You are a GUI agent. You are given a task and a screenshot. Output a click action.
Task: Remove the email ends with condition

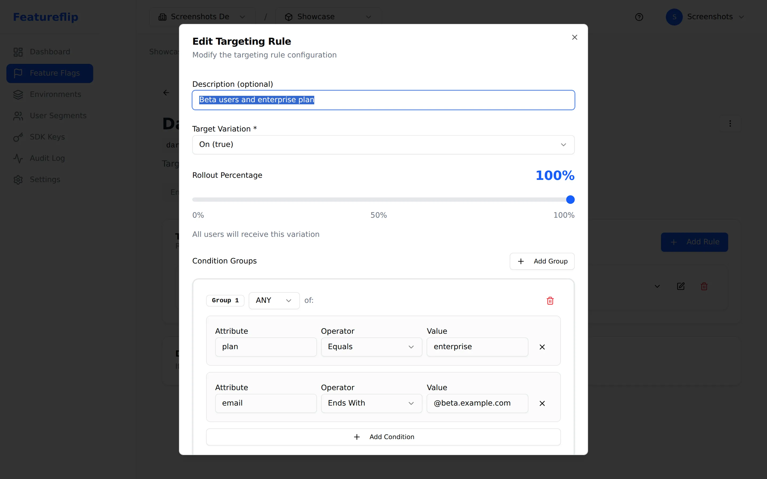tap(542, 404)
